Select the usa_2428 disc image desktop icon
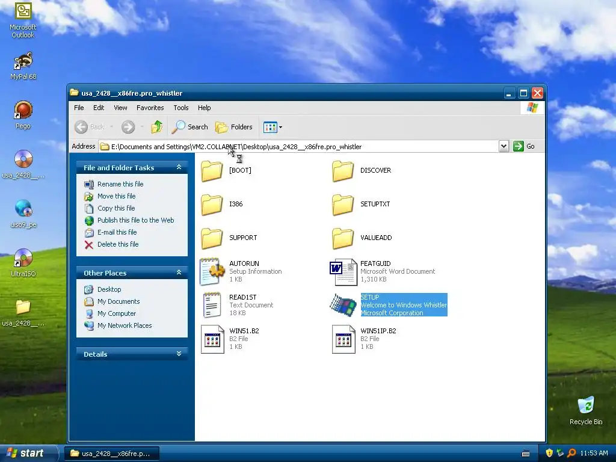This screenshot has width=616, height=462. pos(23,159)
